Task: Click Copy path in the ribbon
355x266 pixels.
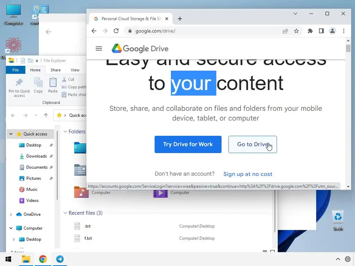Action: click(73, 87)
